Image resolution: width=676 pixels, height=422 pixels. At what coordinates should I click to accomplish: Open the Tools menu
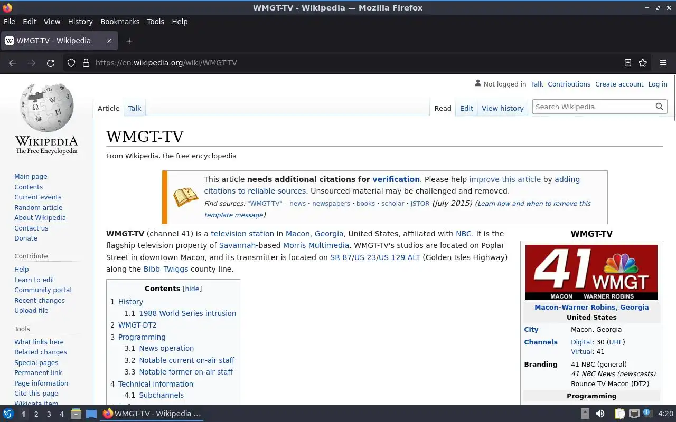click(x=156, y=22)
